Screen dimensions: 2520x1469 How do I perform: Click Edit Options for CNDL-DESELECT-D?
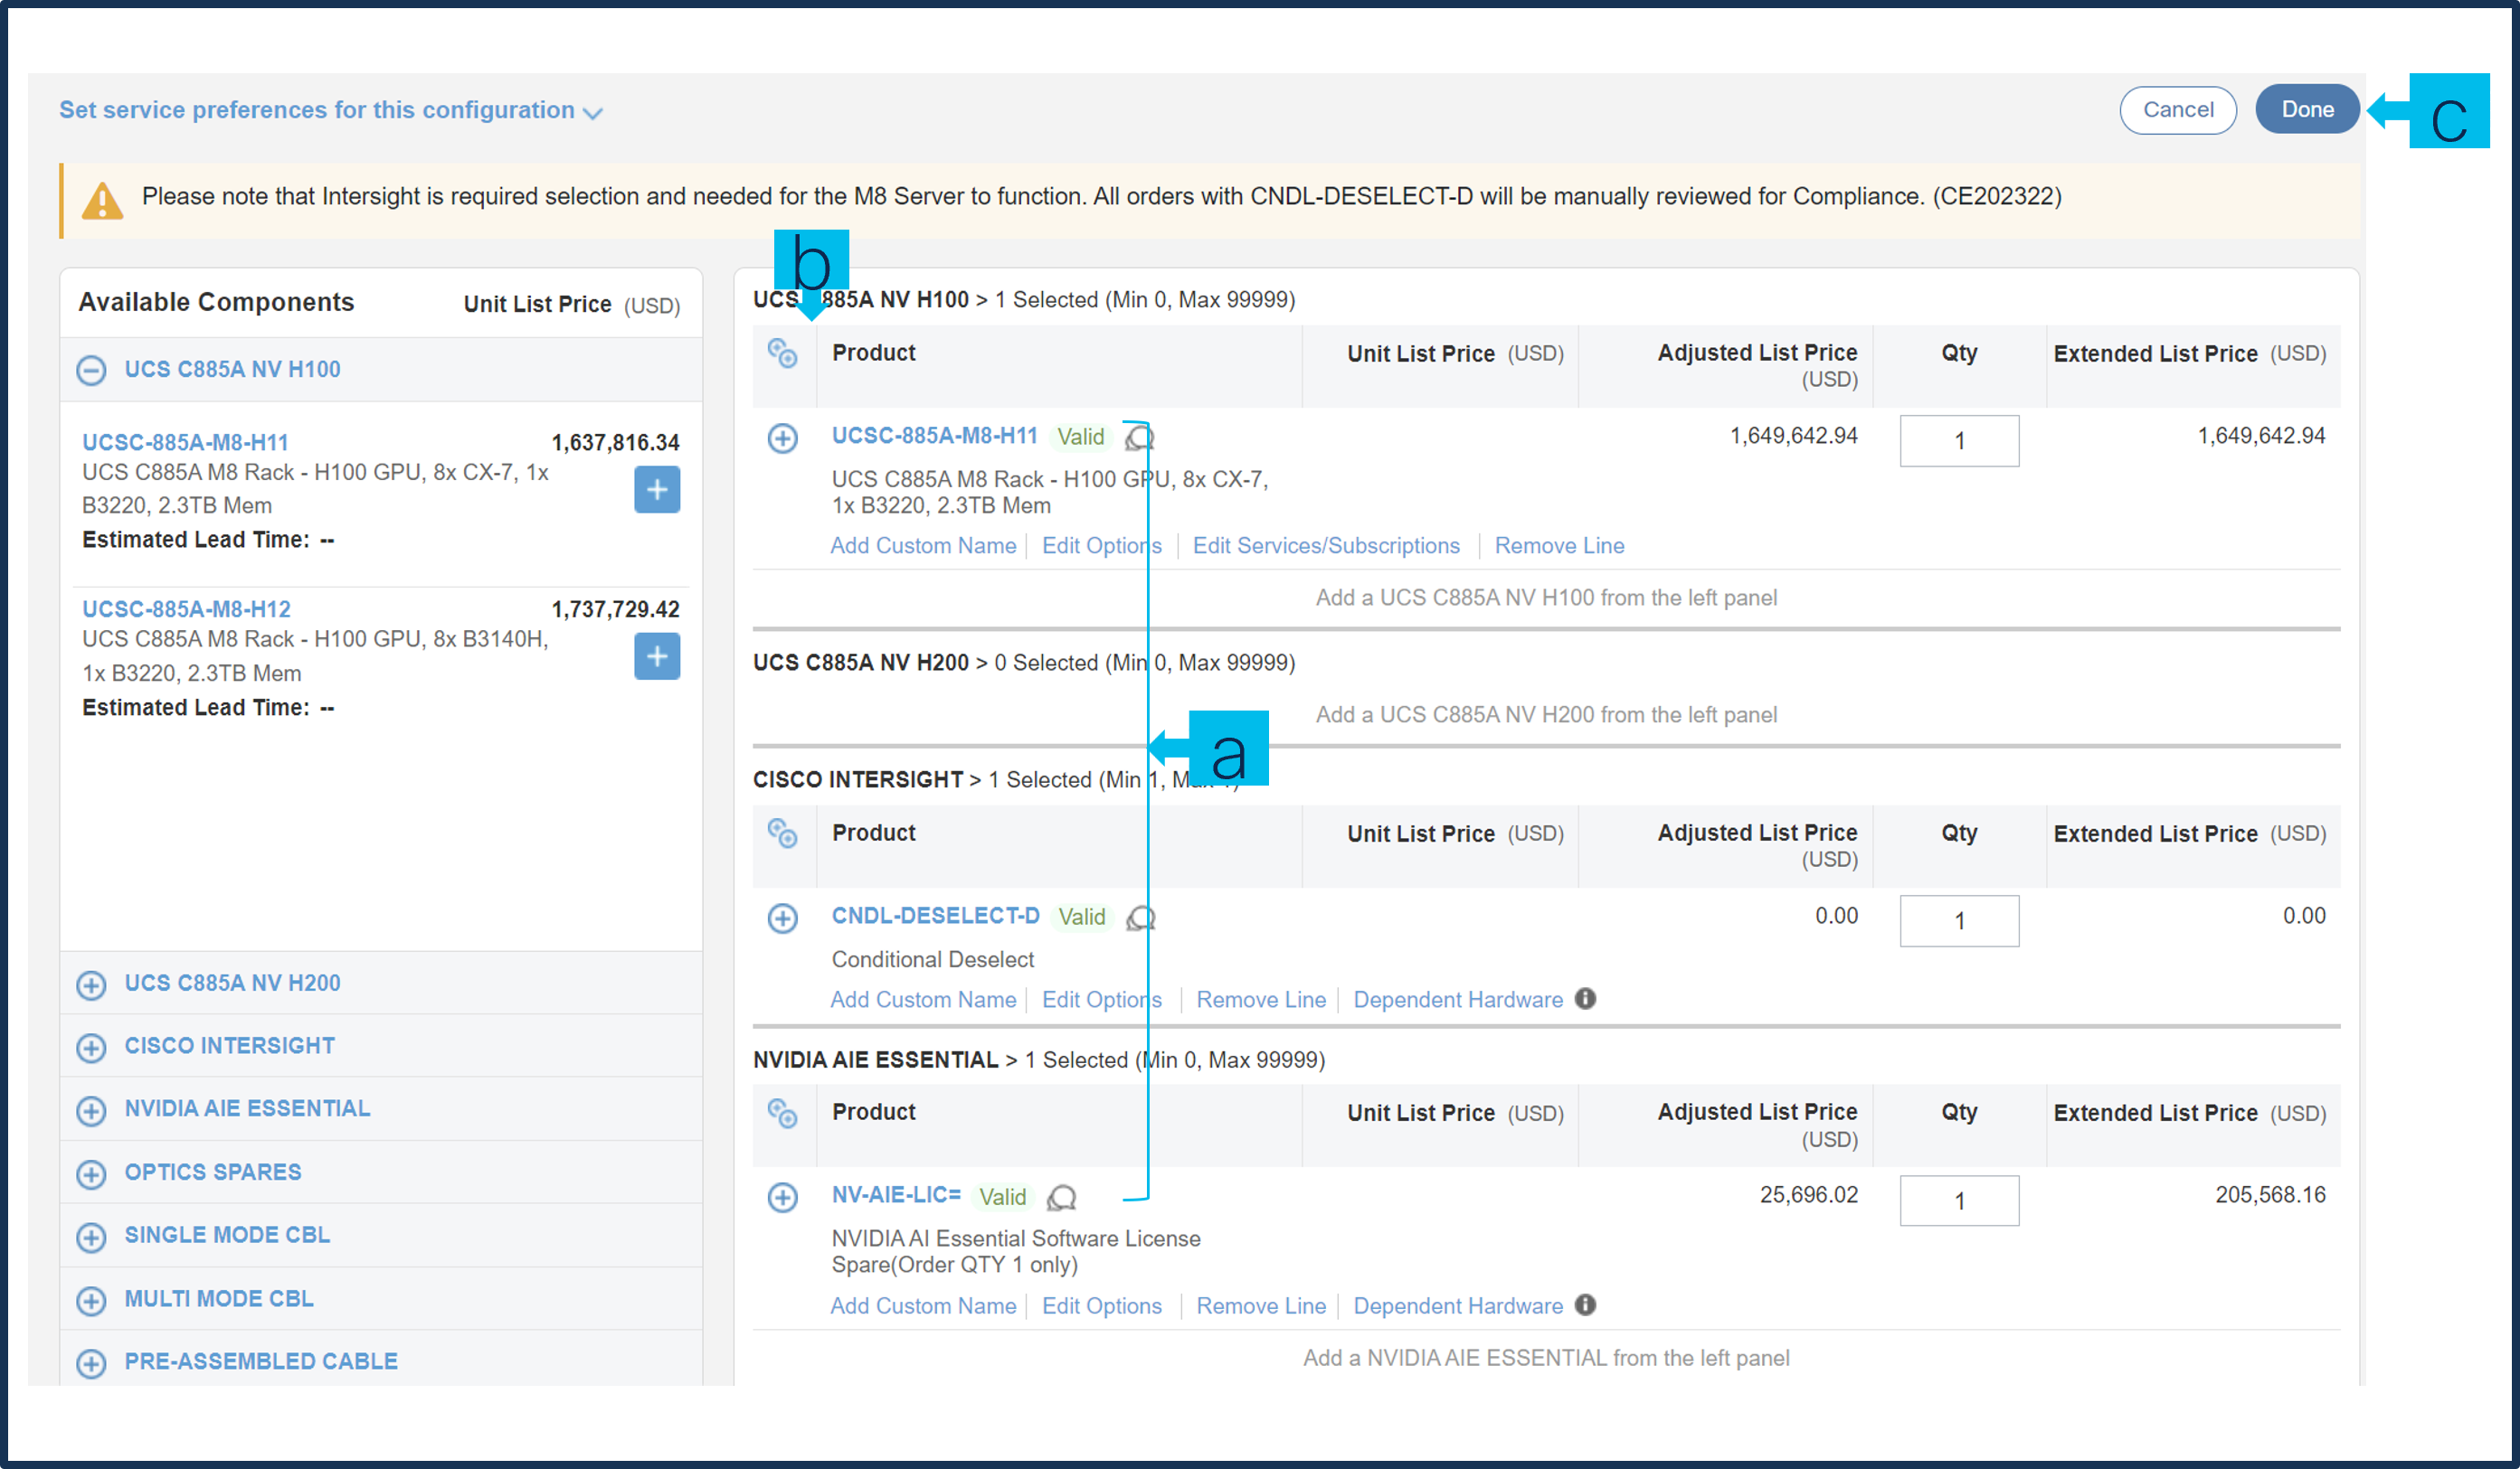1101,999
